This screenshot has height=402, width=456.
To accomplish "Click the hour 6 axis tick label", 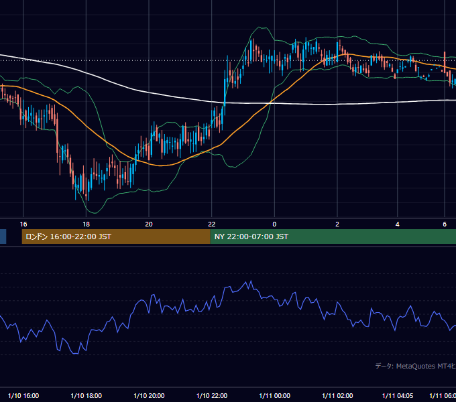I will (445, 224).
